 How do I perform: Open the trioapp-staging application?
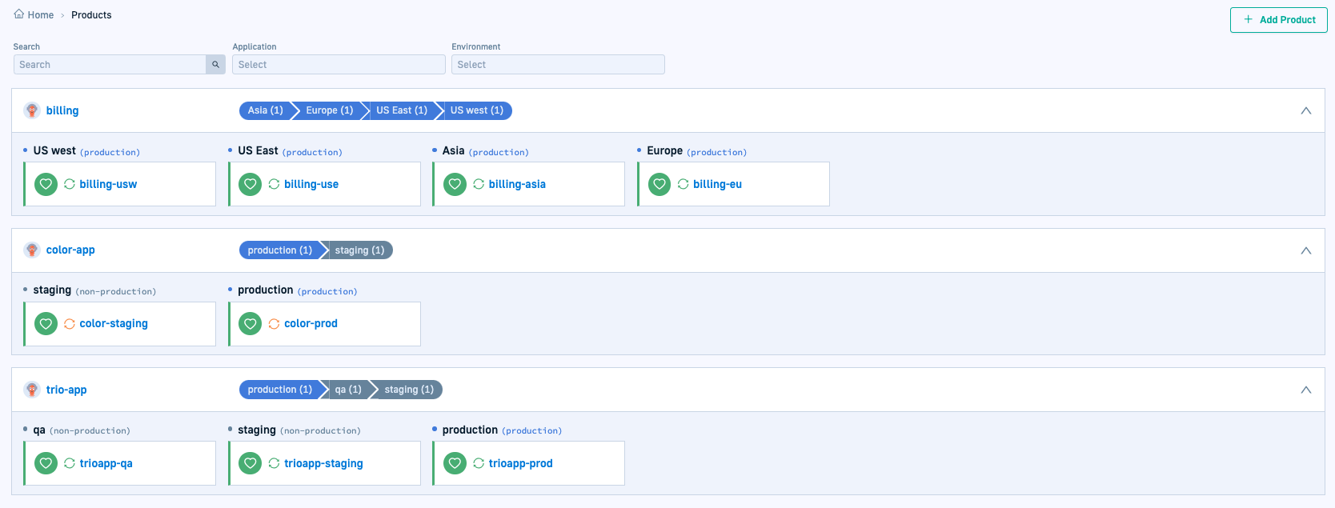point(323,463)
